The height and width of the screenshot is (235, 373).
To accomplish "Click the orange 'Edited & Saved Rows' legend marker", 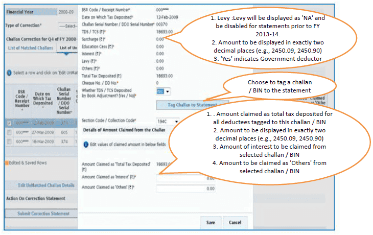I will (x=7, y=163).
